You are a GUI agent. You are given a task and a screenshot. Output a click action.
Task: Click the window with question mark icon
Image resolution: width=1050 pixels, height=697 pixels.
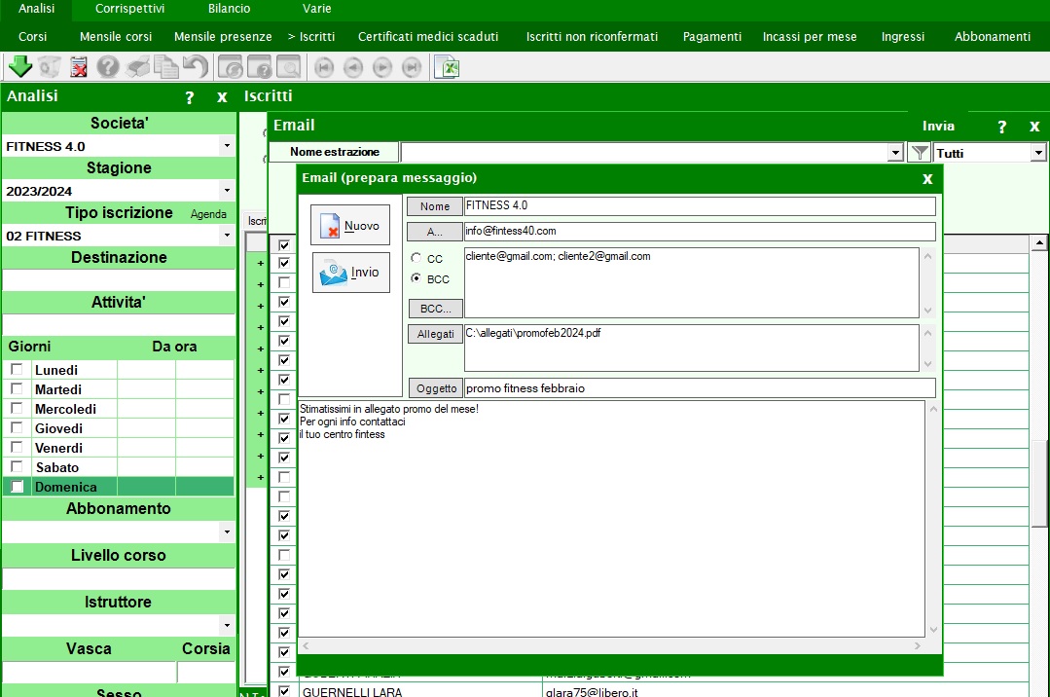click(260, 67)
